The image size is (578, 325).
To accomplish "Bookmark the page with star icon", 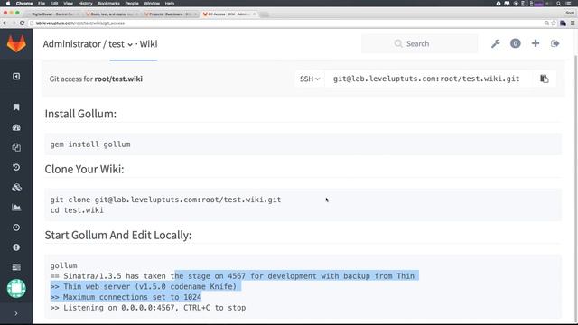I will click(x=554, y=23).
